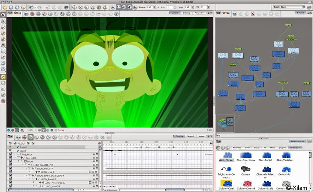313x192 pixels.
Task: Click the Frame number field
Action: click(149, 7)
